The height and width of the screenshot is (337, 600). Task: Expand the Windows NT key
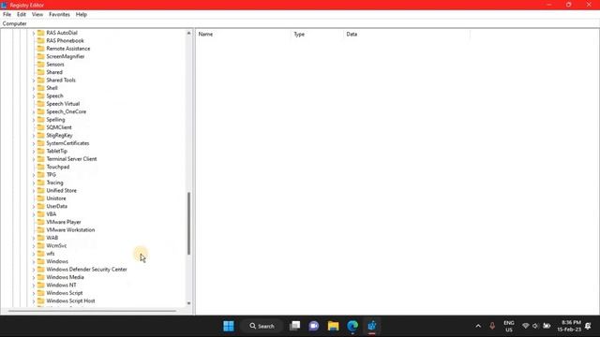[x=34, y=286]
